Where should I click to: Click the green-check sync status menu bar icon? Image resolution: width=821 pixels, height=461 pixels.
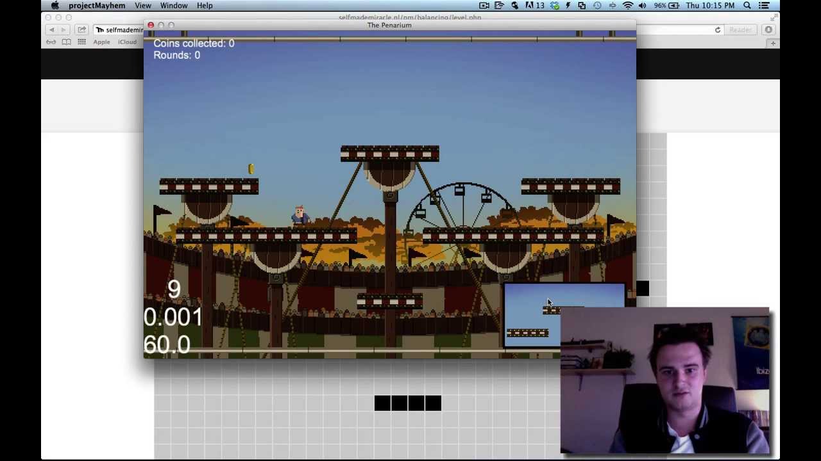point(554,6)
